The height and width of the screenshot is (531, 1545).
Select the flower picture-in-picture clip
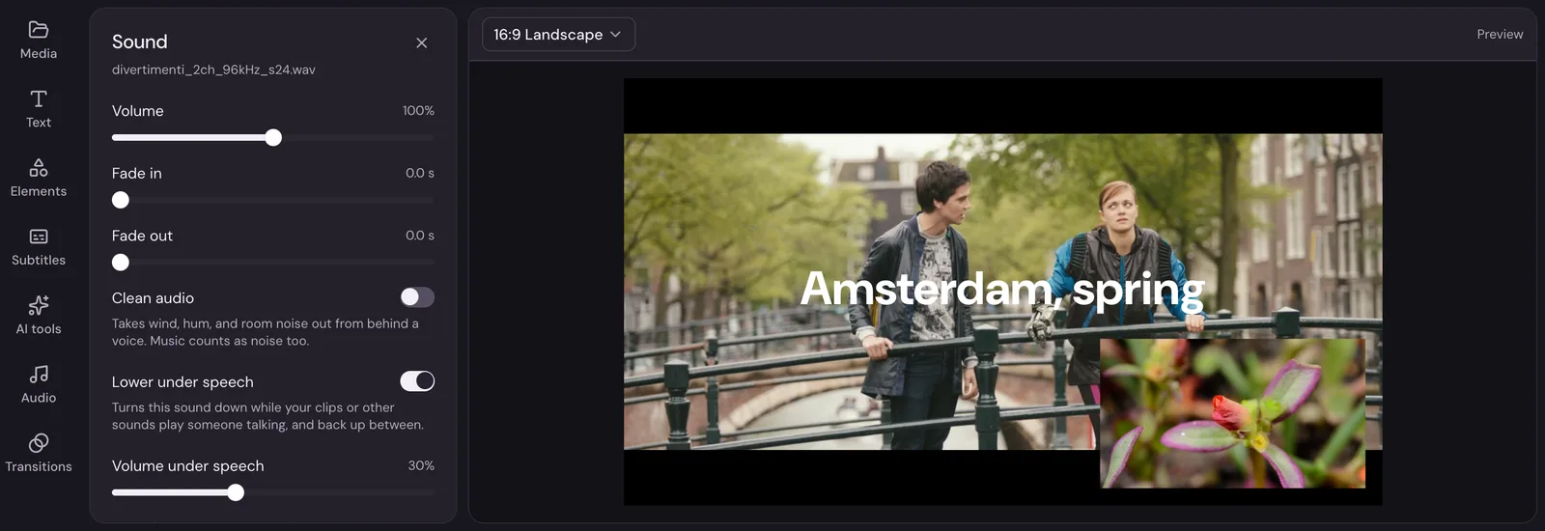coord(1232,413)
